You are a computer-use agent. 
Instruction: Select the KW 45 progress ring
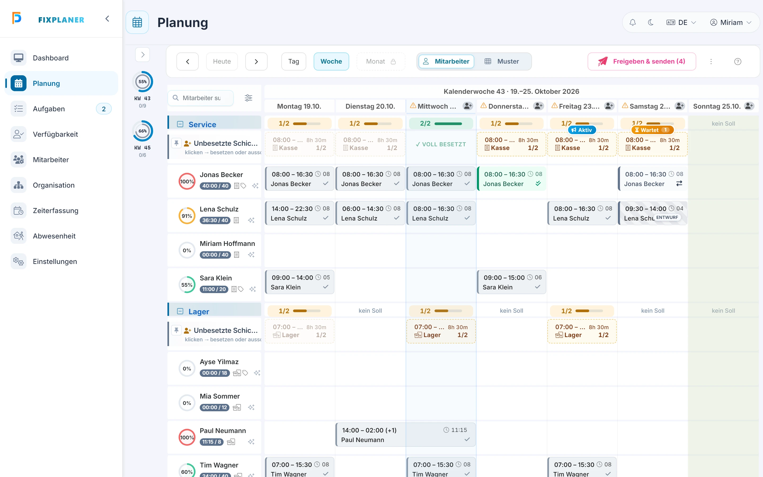(143, 131)
